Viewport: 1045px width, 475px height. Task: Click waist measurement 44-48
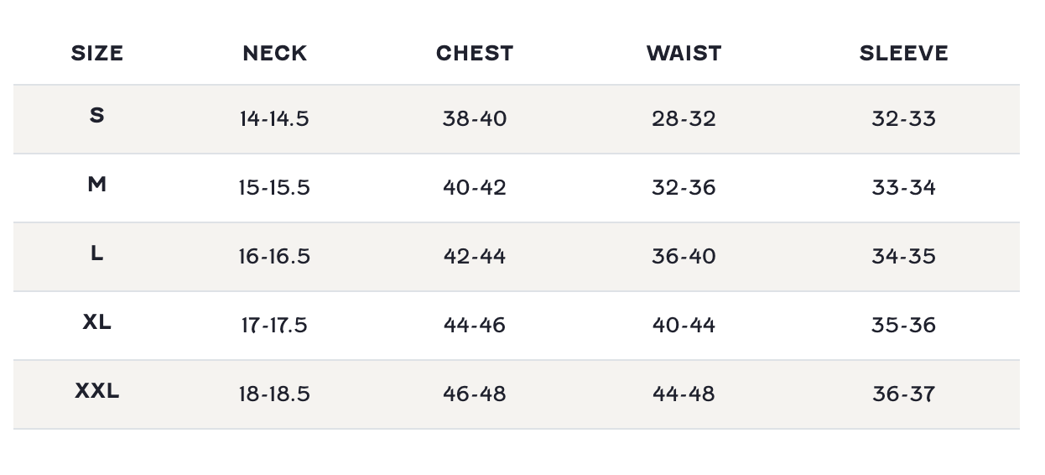(x=684, y=394)
